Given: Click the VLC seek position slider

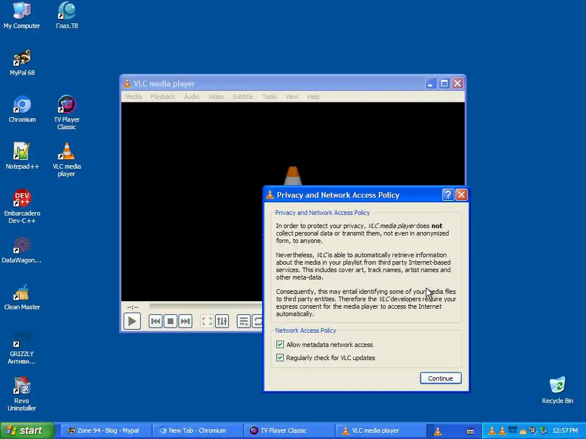Looking at the screenshot, I should point(206,306).
